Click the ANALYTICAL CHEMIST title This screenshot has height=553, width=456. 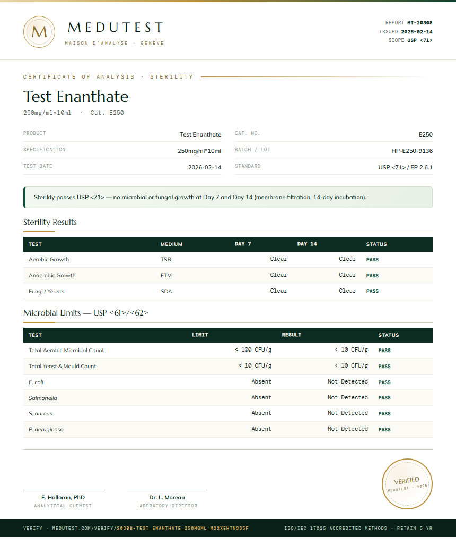tap(63, 506)
